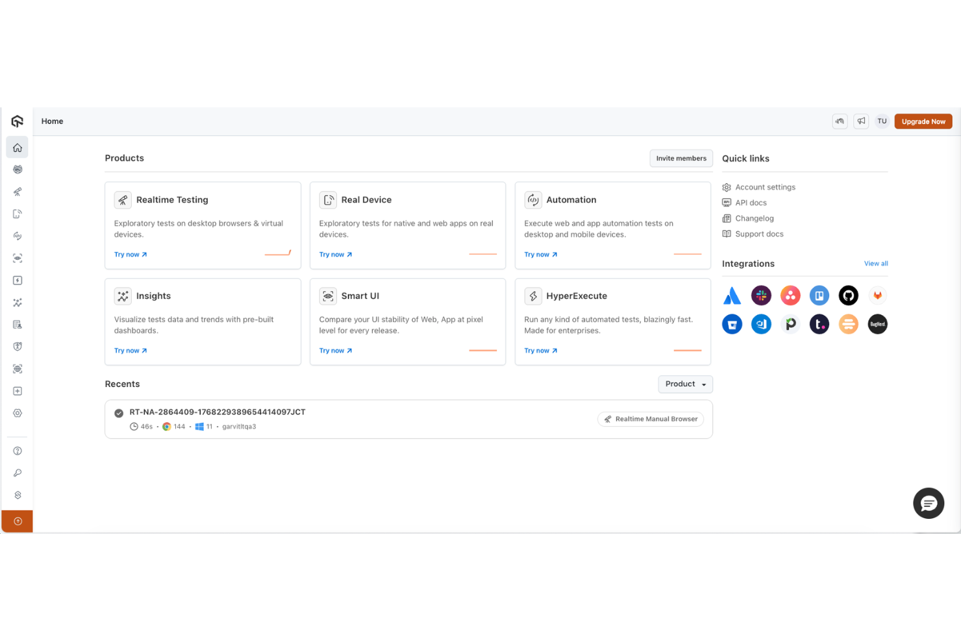Viewport: 961px width, 641px height.
Task: Open the Insights sparkle icon in sidebar
Action: click(x=18, y=303)
